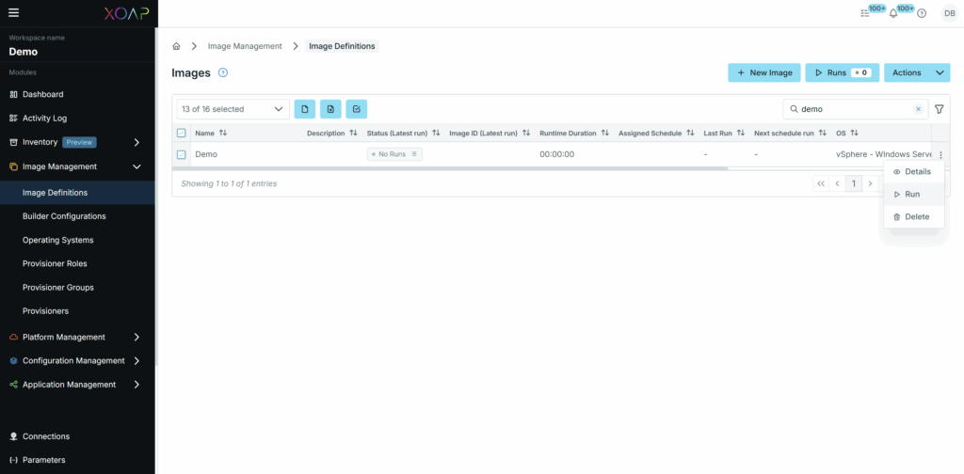
Task: Clear the demo search text with X icon
Action: (919, 109)
